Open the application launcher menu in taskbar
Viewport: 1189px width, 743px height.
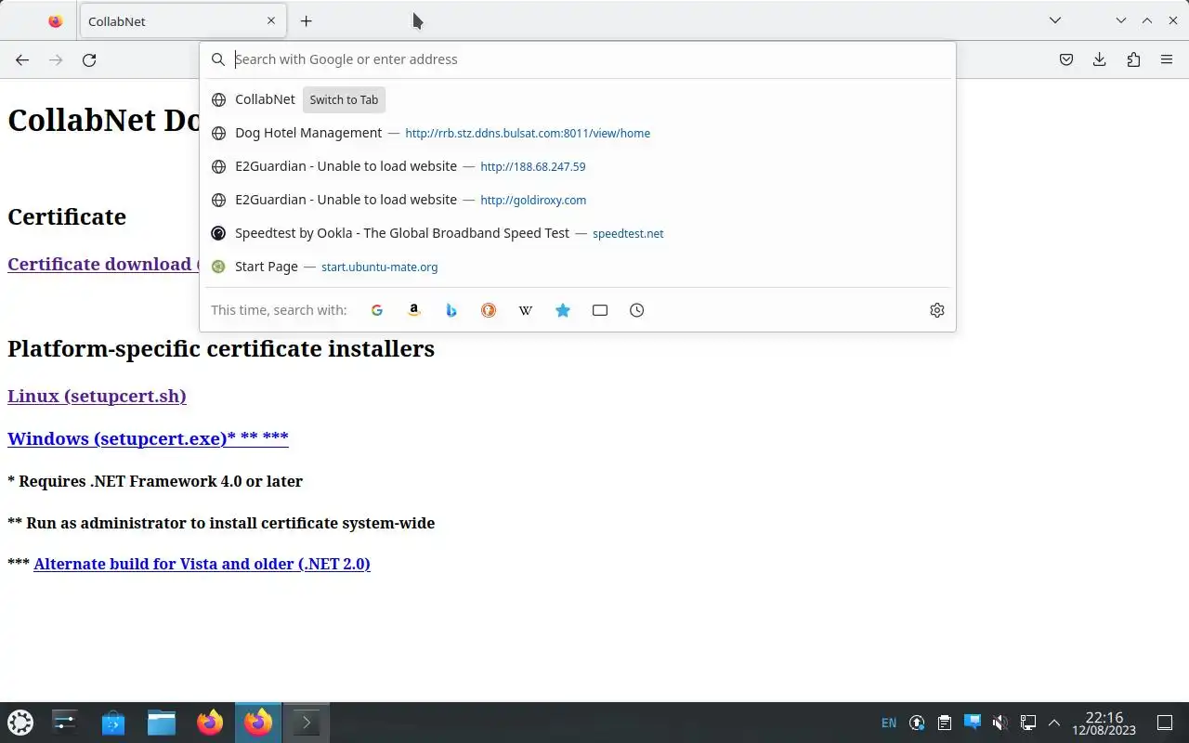(x=20, y=723)
